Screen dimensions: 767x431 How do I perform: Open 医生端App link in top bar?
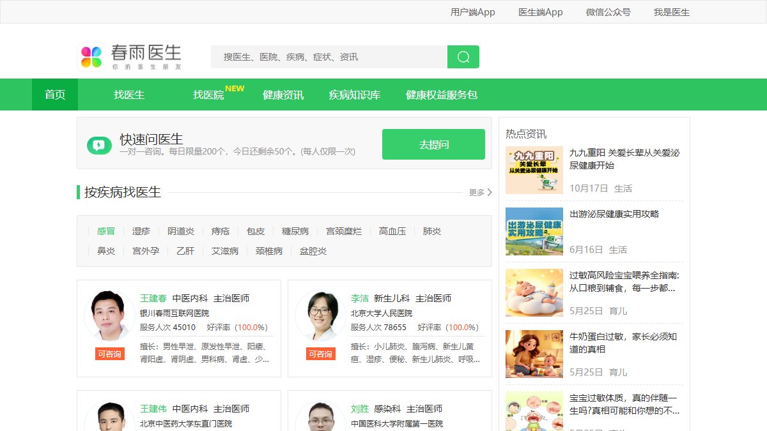[541, 12]
